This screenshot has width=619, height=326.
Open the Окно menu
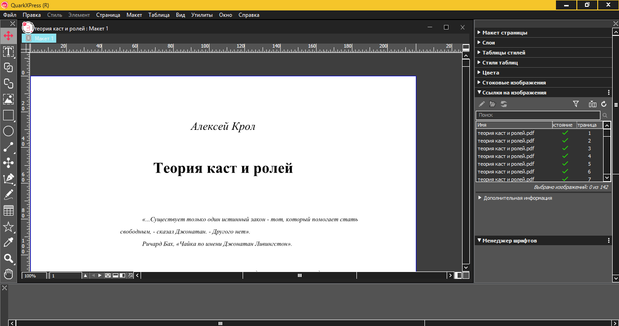tap(225, 15)
